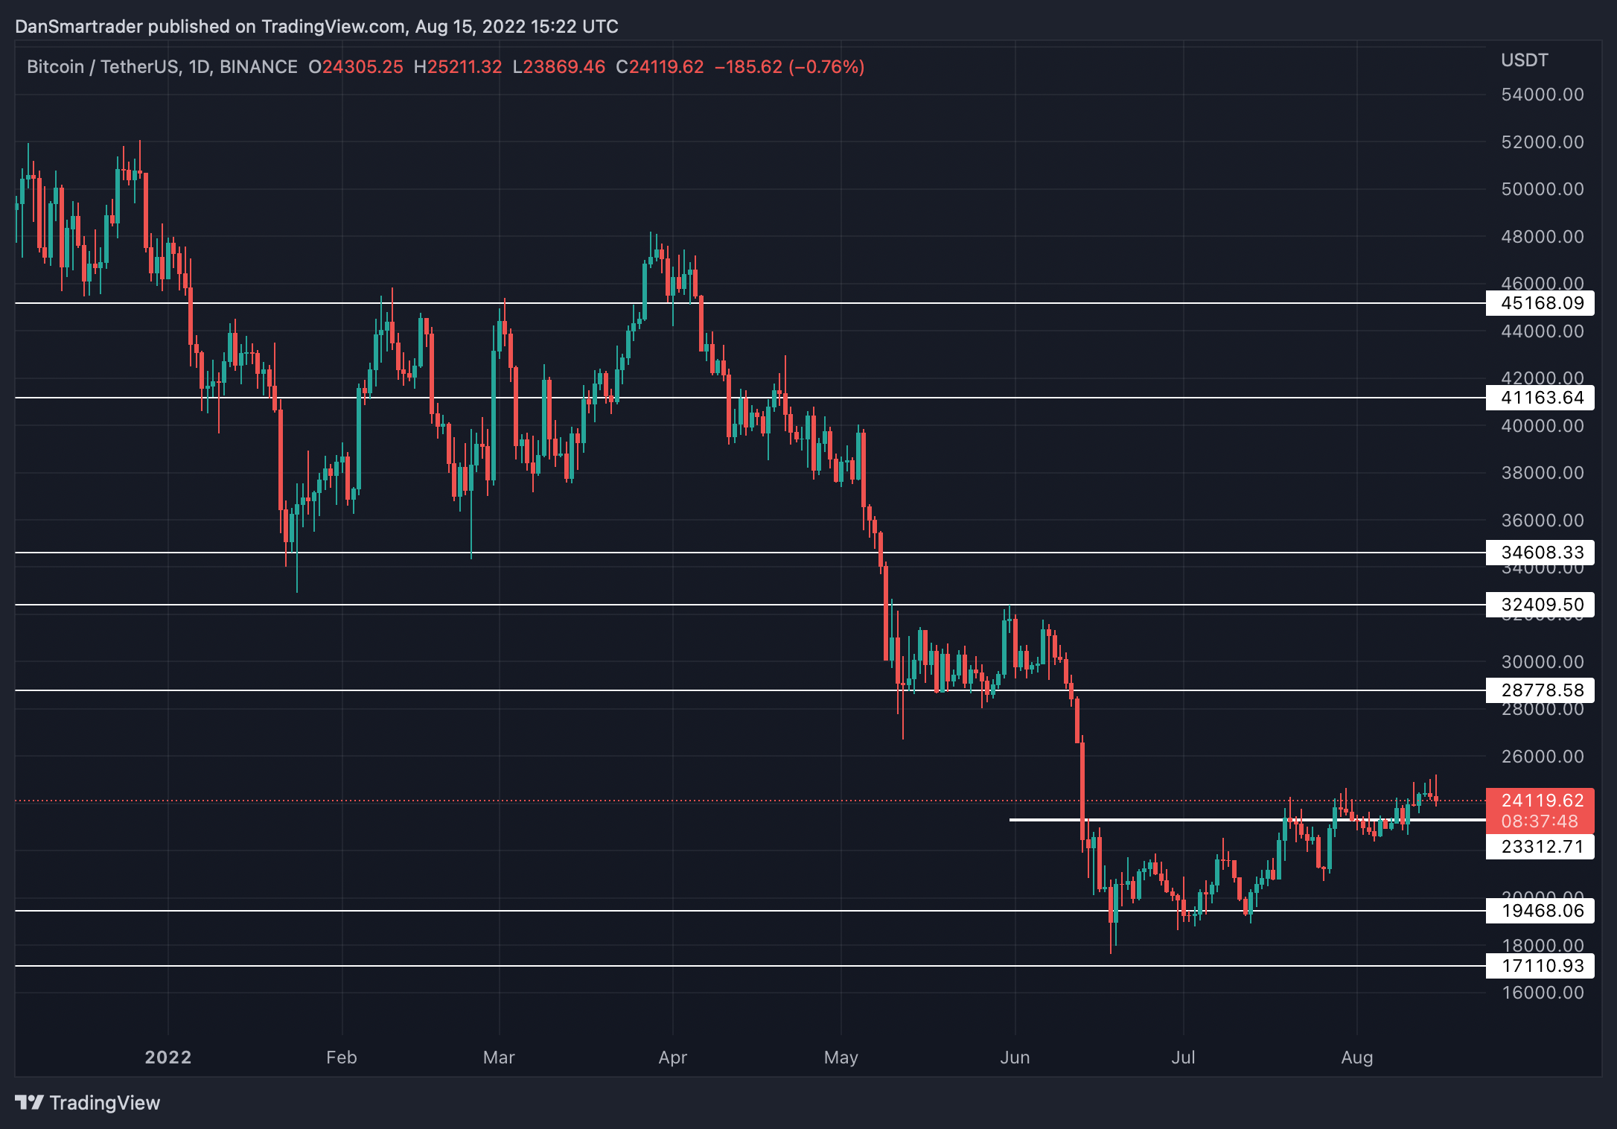
Task: Click the DanSmartrader published header text
Action: (x=316, y=27)
